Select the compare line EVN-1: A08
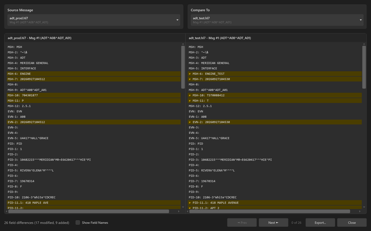This screenshot has height=231, width=371. (275, 117)
